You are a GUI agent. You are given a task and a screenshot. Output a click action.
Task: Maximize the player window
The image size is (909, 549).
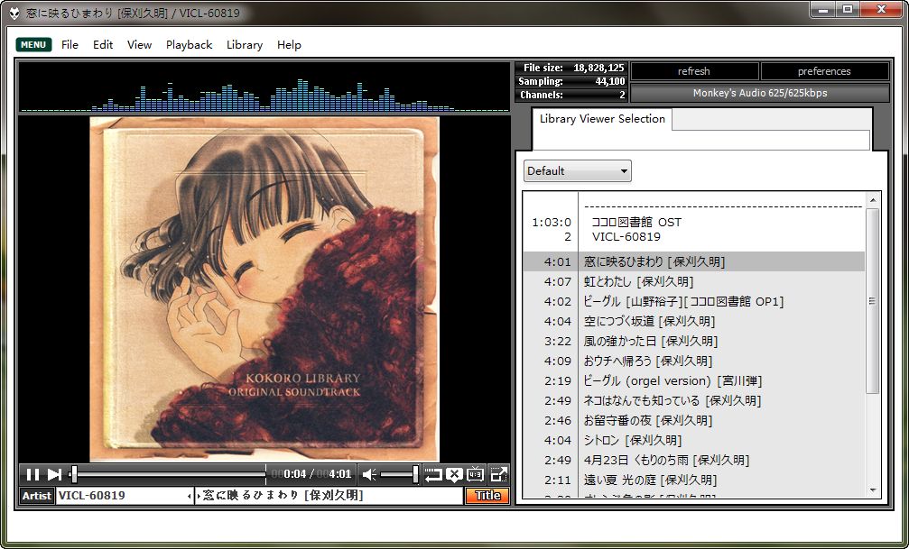pos(849,9)
